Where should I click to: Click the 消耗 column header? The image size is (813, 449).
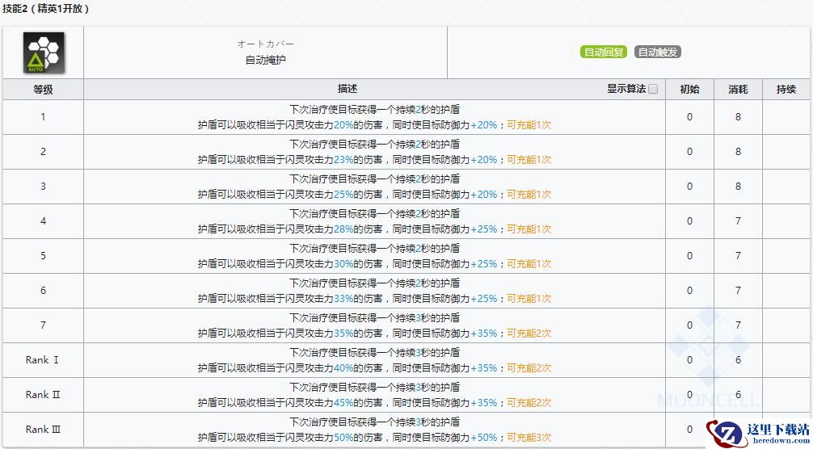737,89
